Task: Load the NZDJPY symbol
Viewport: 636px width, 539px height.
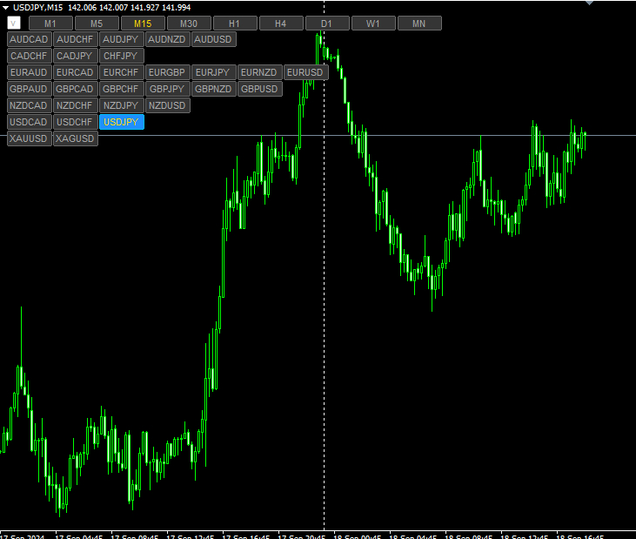Action: pyautogui.click(x=121, y=105)
